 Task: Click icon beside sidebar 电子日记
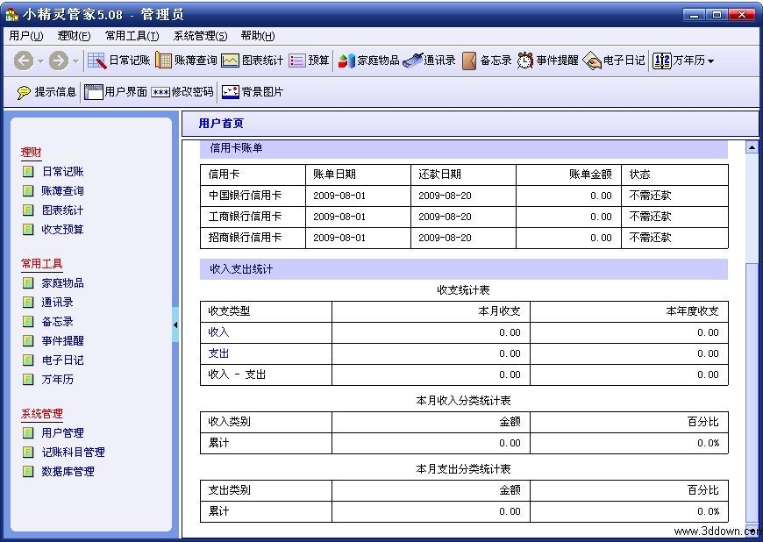point(28,360)
